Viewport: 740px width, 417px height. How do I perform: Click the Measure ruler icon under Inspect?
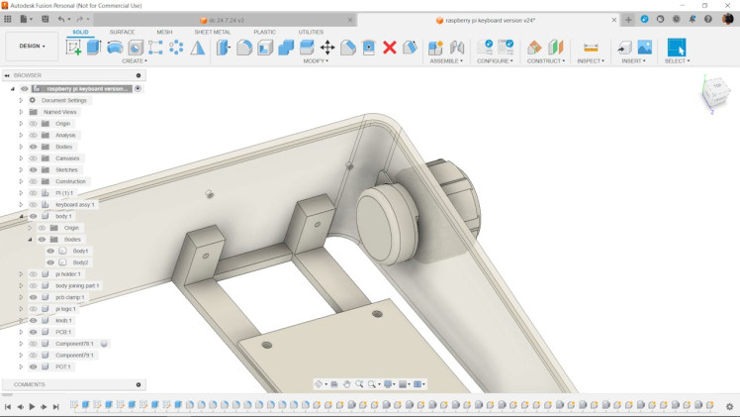591,47
